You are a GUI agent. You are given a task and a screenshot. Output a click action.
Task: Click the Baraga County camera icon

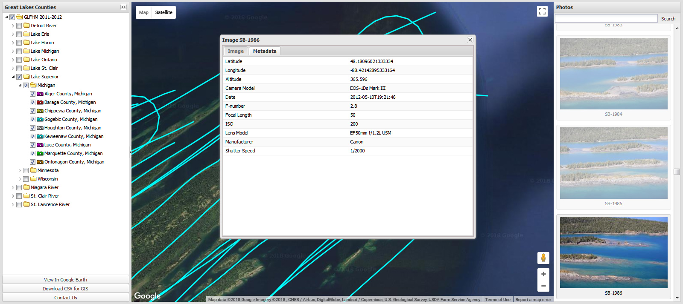(x=40, y=102)
